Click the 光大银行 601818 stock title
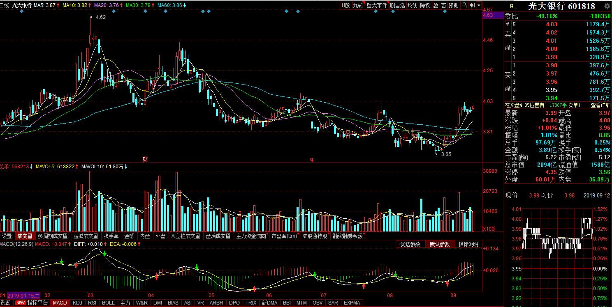The width and height of the screenshot is (612, 307). click(561, 6)
